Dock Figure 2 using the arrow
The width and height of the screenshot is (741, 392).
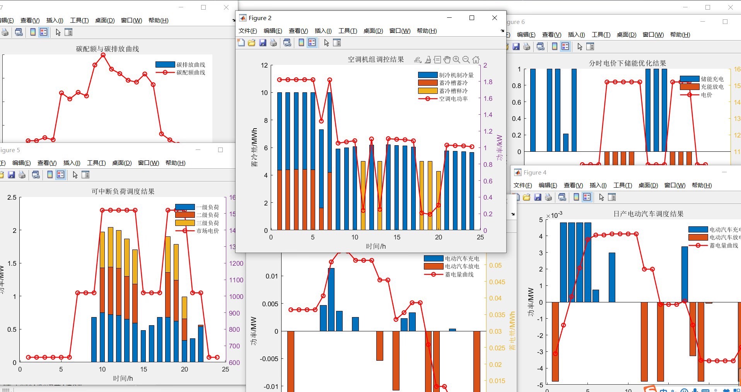click(502, 31)
